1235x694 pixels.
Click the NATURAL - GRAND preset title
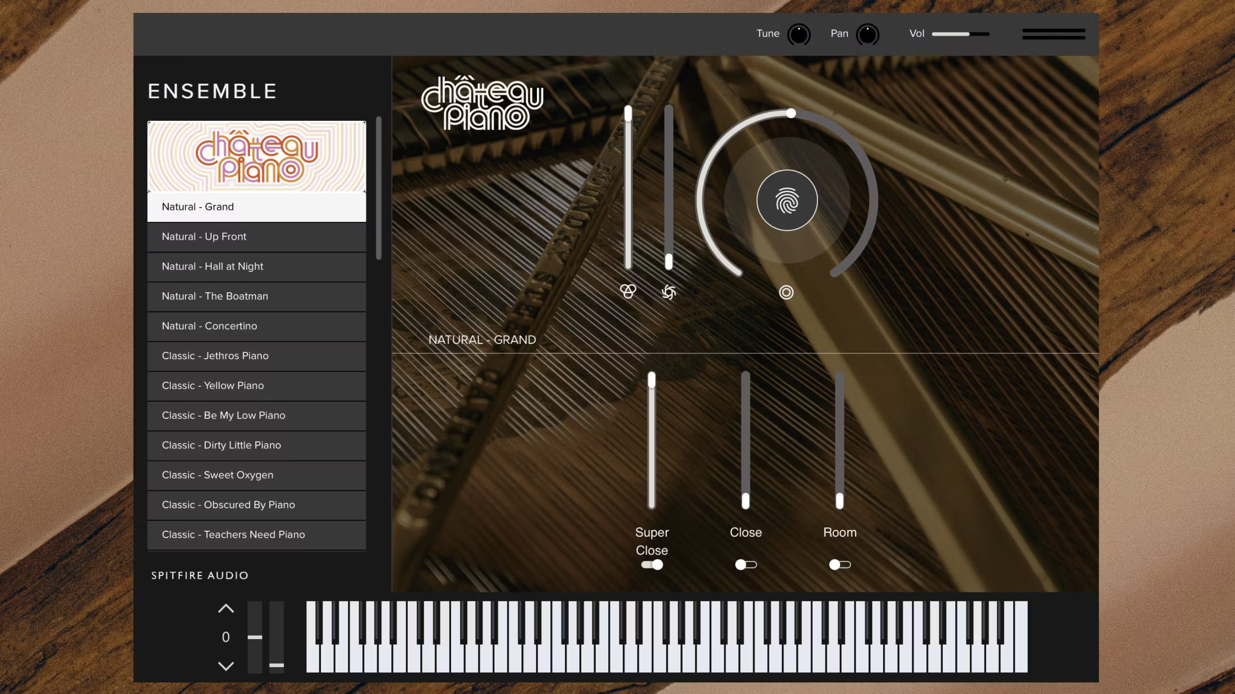click(x=482, y=340)
